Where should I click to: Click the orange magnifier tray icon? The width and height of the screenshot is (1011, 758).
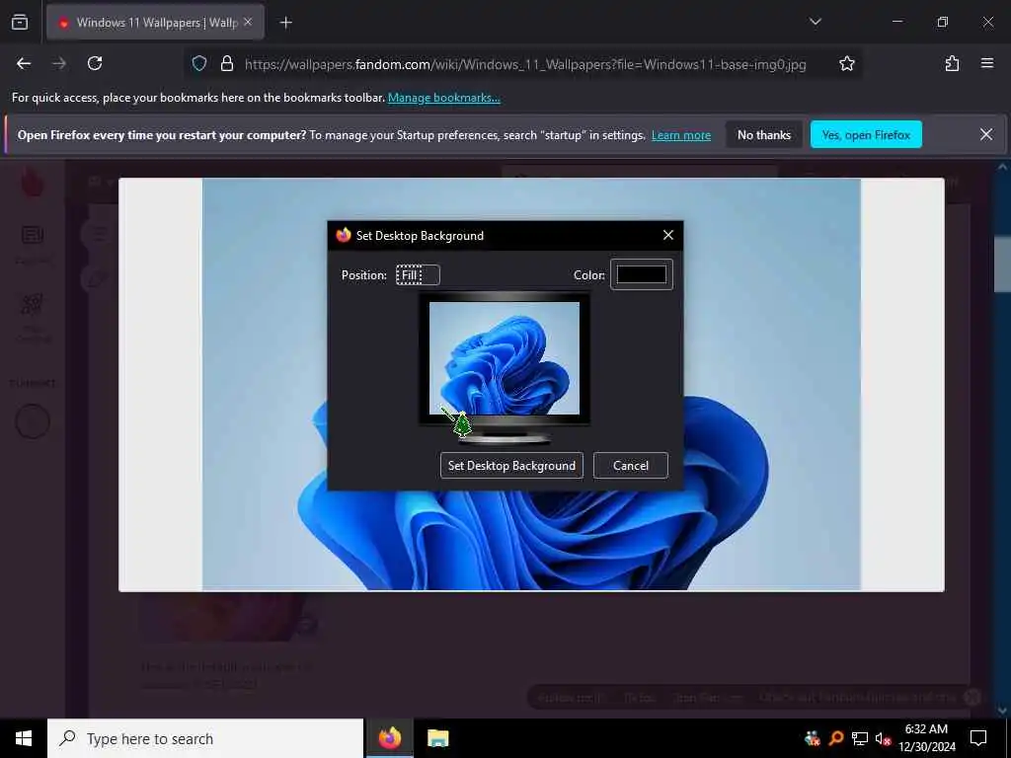(x=835, y=738)
